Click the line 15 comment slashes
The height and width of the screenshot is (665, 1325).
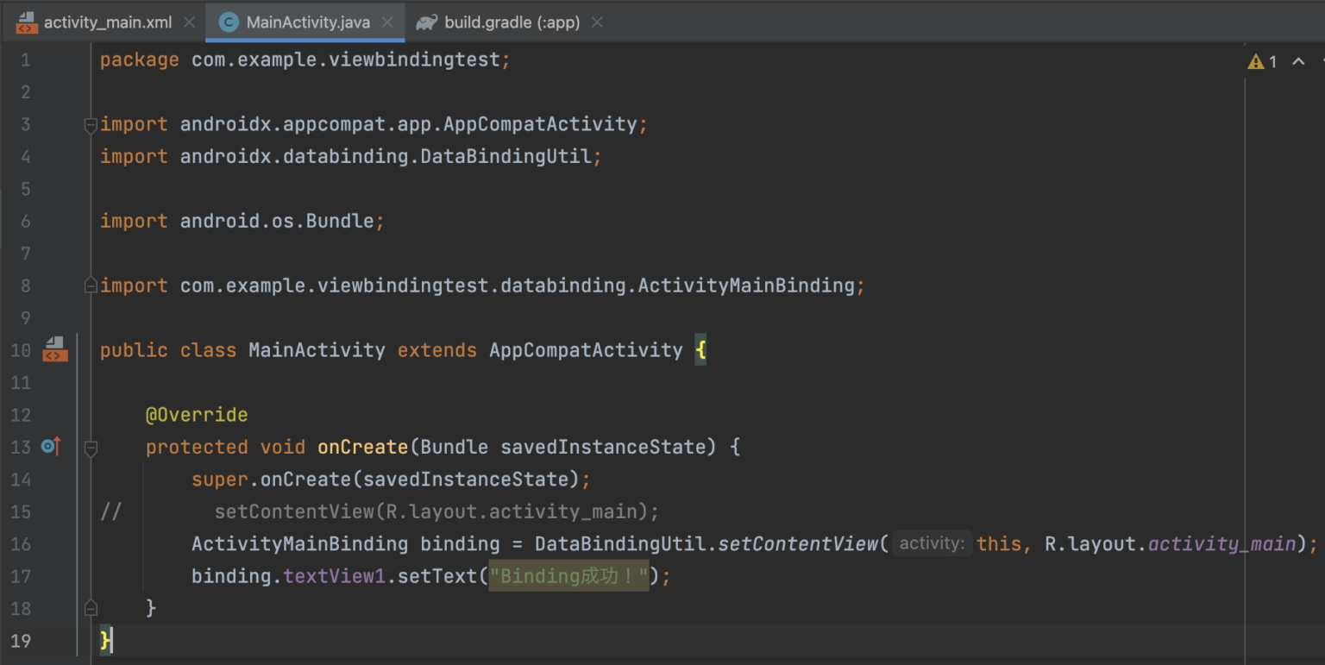(x=110, y=511)
